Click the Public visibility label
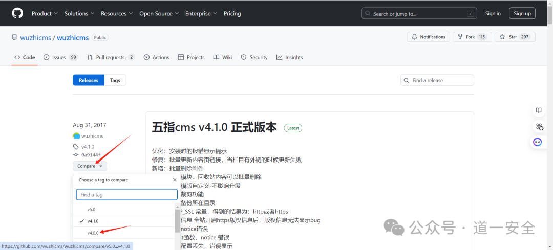The height and width of the screenshot is (250, 553). [x=100, y=37]
